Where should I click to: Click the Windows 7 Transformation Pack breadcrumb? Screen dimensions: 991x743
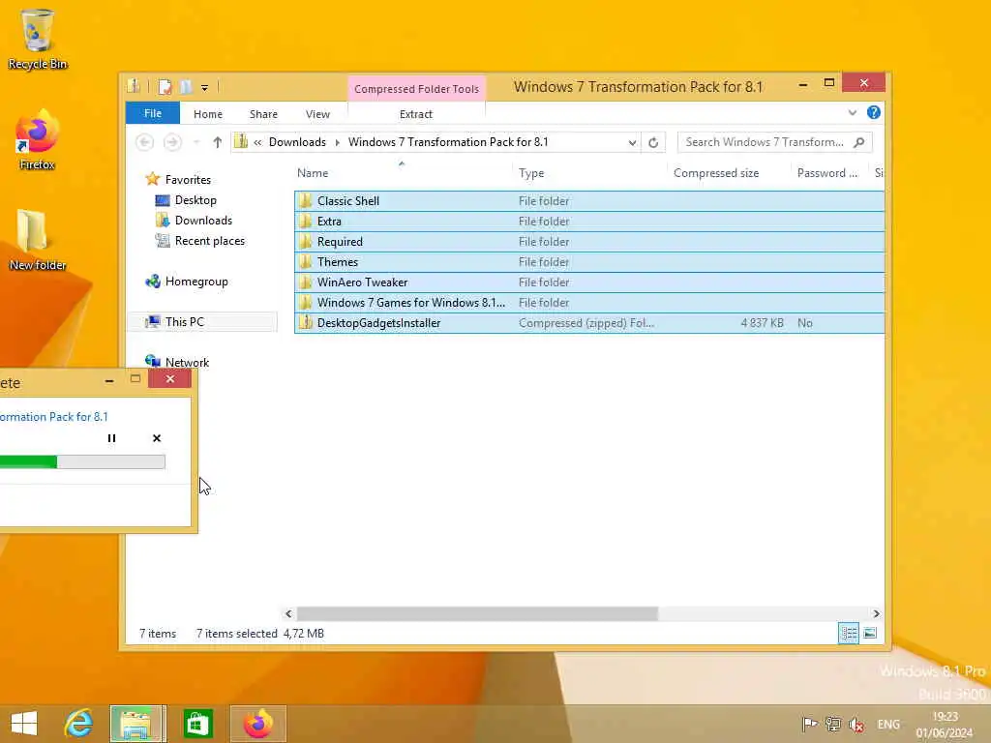pos(448,142)
